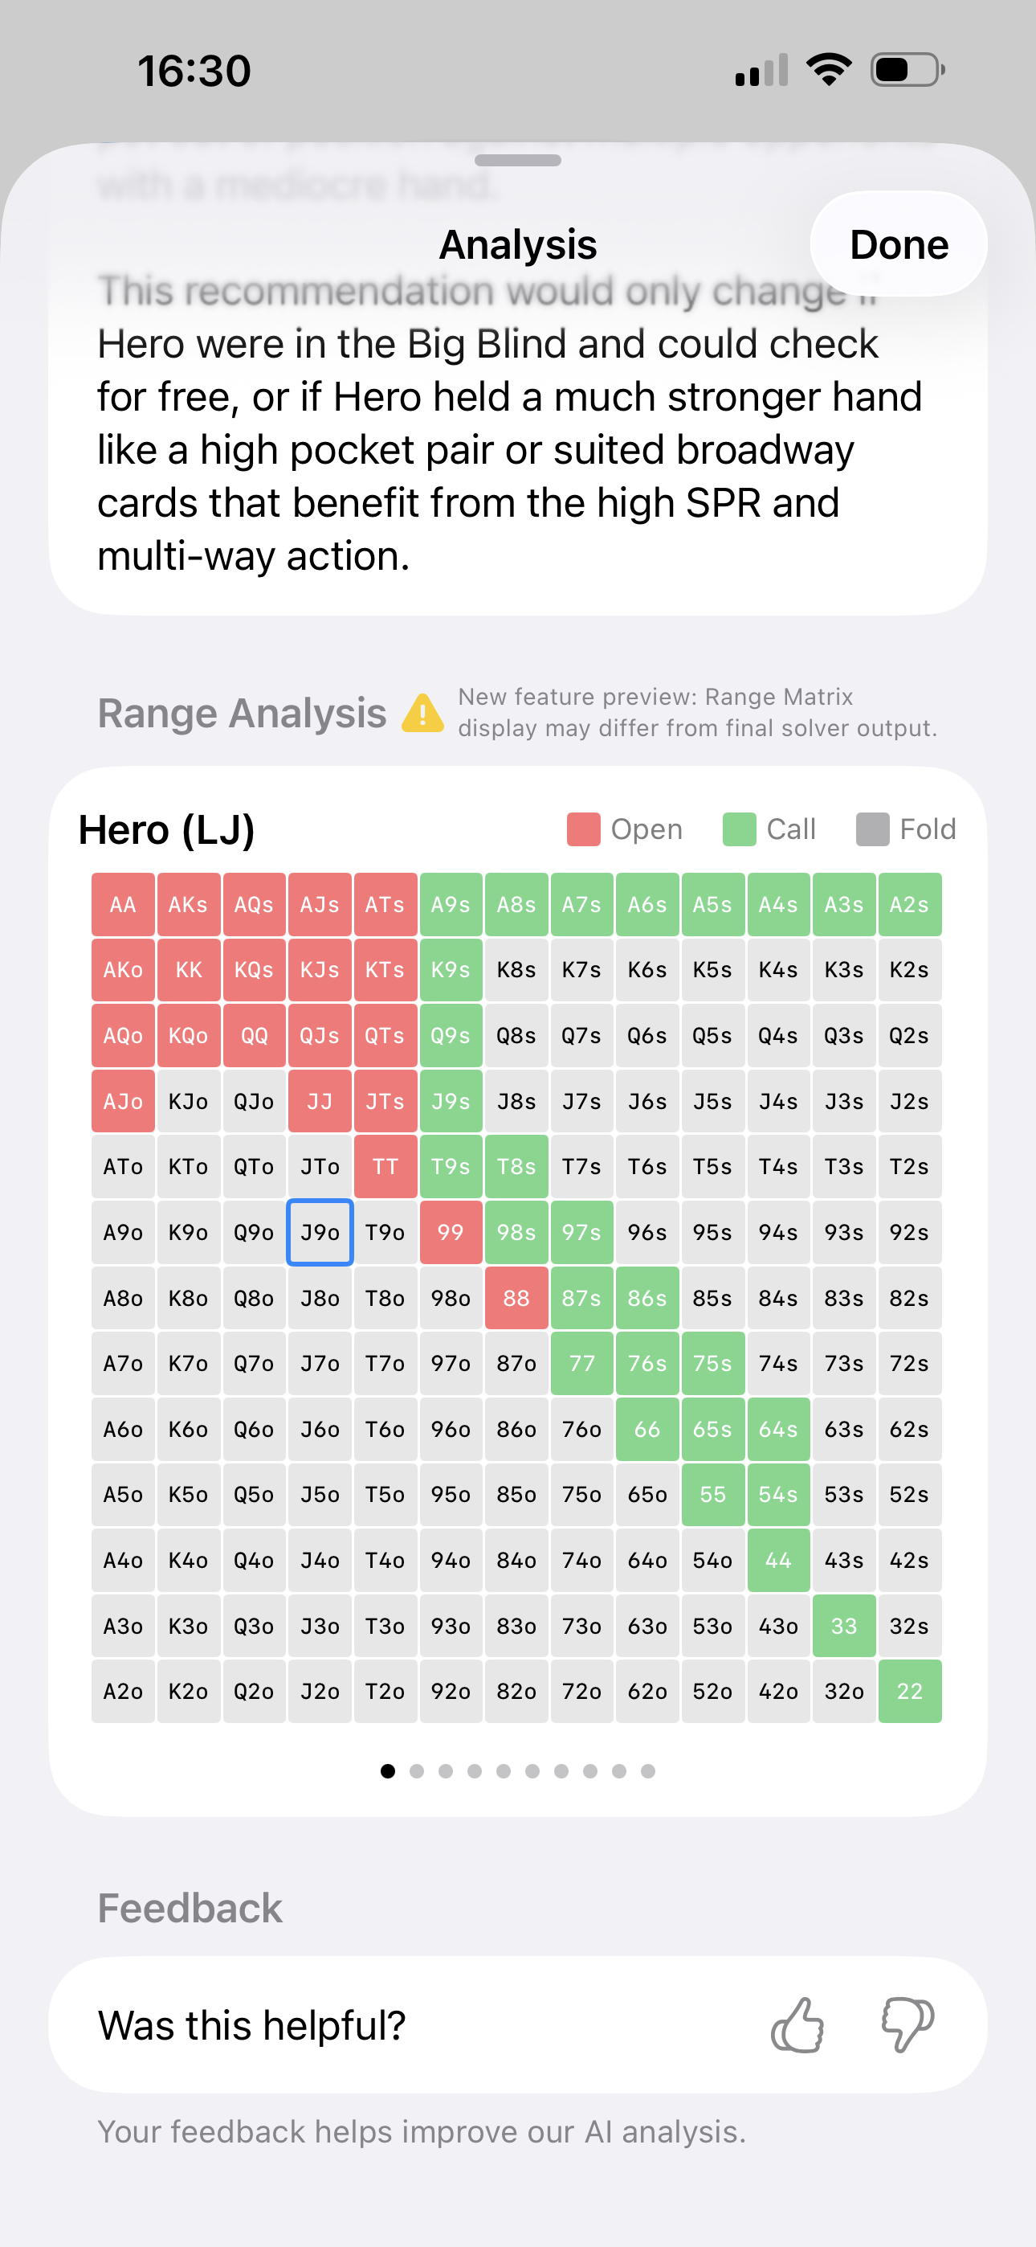Deselect the highlighted J9o cell
This screenshot has width=1036, height=2247.
319,1232
